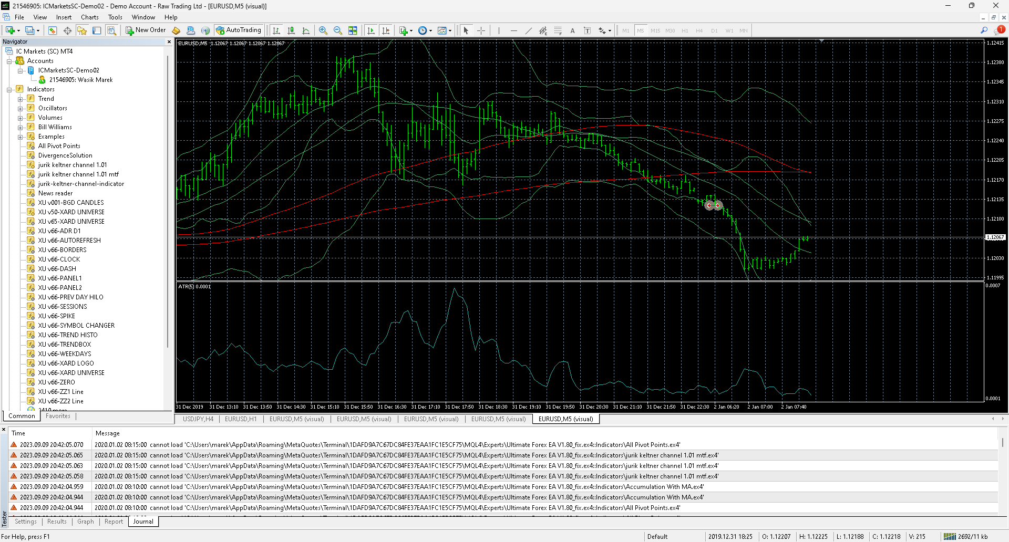Viewport: 1009px width, 542px height.
Task: Collapse the Accounts tree node
Action: [9, 61]
